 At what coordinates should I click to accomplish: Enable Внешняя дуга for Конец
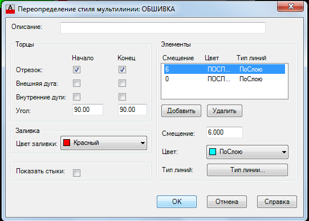122,84
